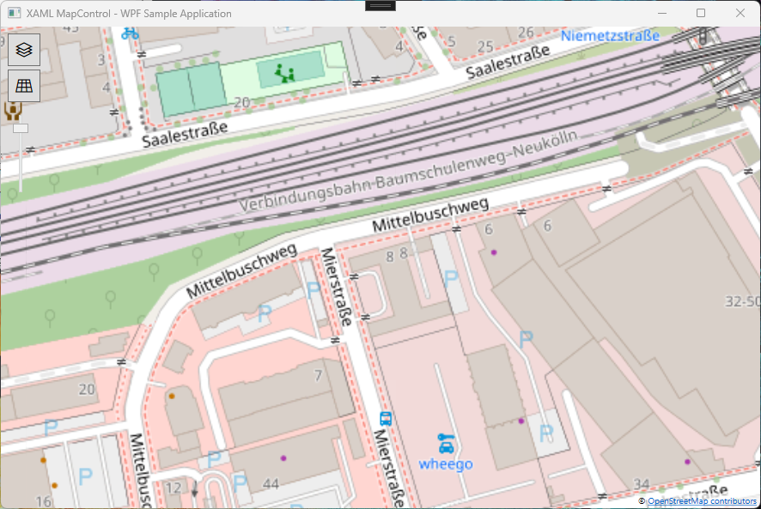Image resolution: width=761 pixels, height=509 pixels.
Task: Open the map layers selection panel
Action: 23,50
